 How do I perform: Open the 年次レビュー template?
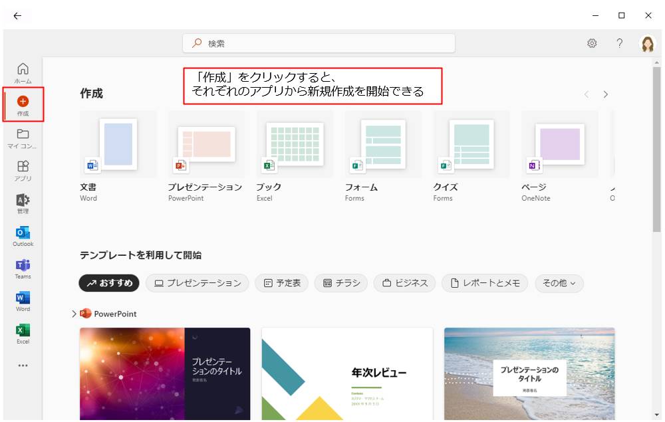[347, 373]
